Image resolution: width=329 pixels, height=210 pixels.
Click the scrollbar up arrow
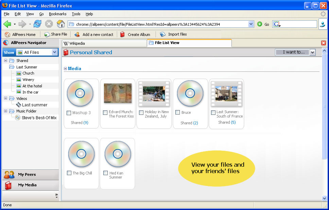point(324,50)
